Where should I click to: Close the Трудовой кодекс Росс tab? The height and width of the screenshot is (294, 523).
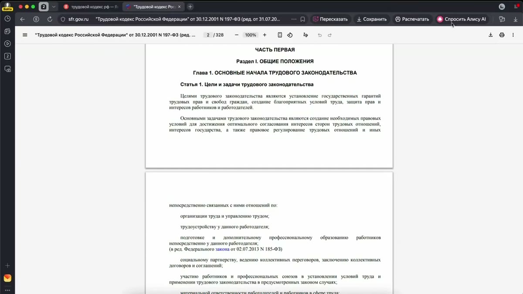(x=180, y=7)
